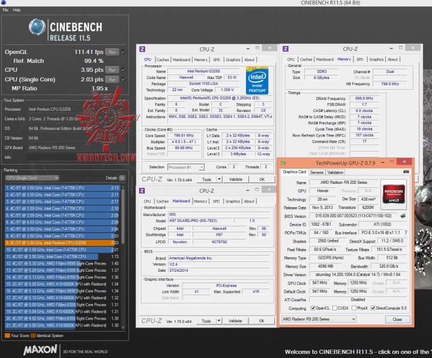432x358 pixels.
Task: Minimize the CPU-Z Memory window
Action: point(391,48)
